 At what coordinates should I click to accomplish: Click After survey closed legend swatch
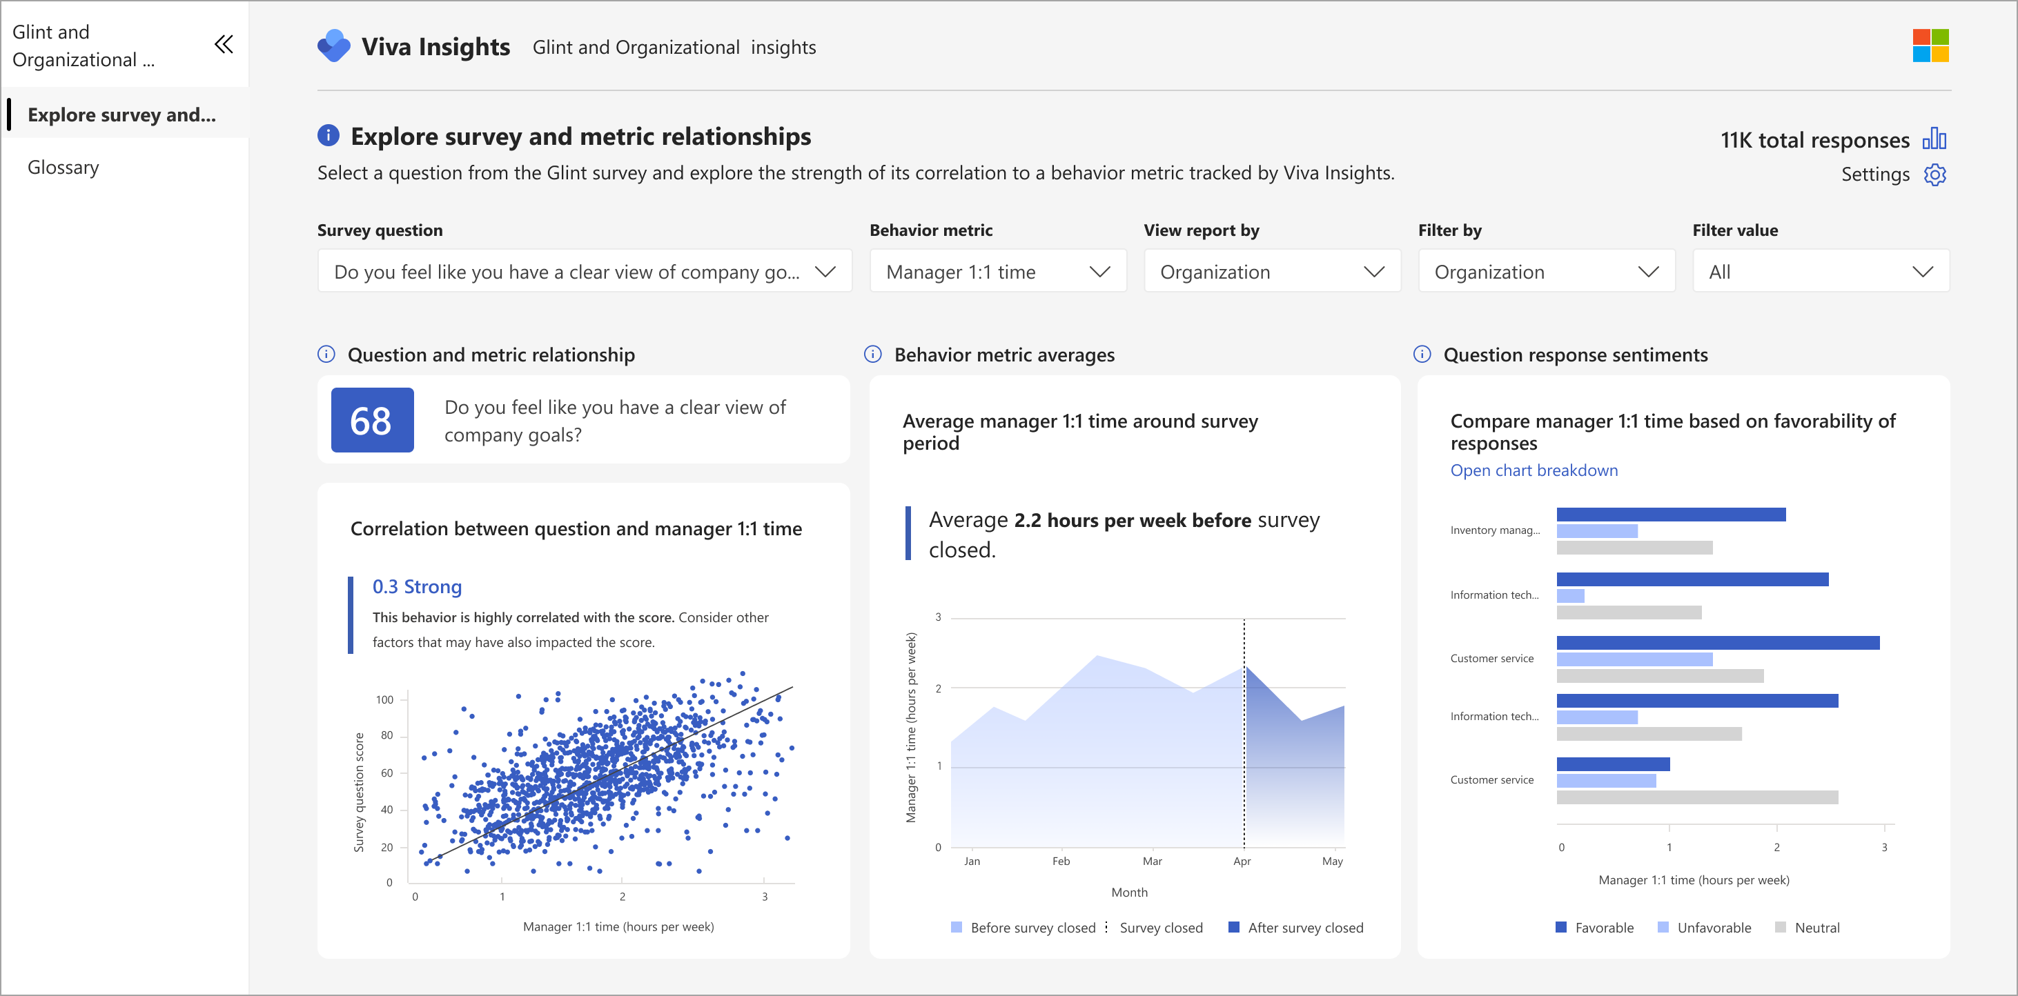pos(1234,927)
